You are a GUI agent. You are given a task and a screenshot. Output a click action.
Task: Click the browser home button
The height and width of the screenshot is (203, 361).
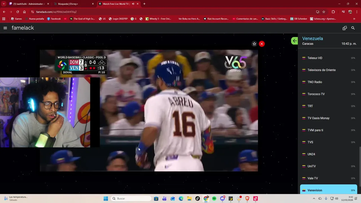click(x=25, y=12)
